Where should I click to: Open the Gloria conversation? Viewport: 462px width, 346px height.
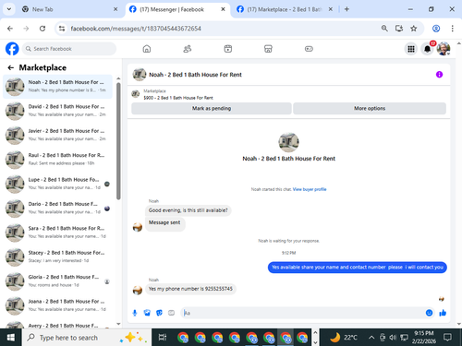tap(57, 280)
